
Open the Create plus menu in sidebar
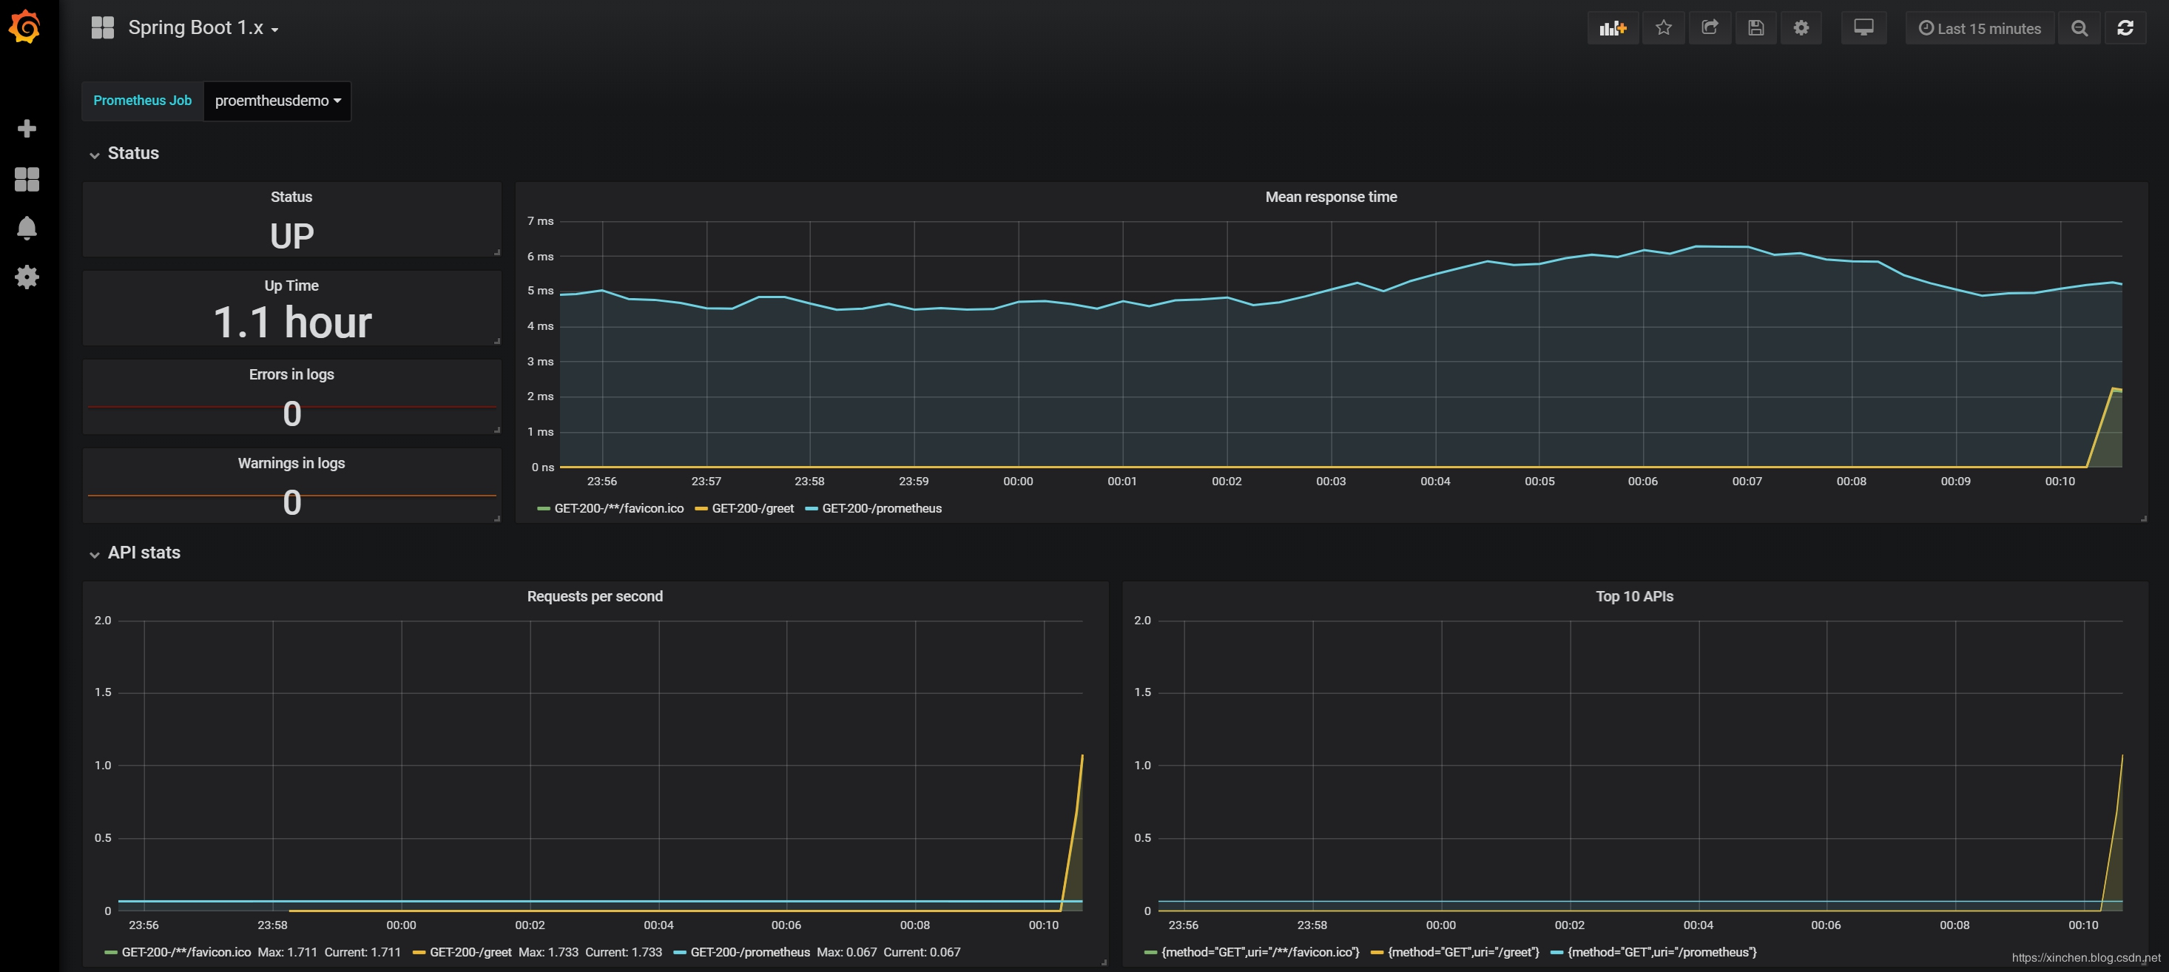click(27, 128)
